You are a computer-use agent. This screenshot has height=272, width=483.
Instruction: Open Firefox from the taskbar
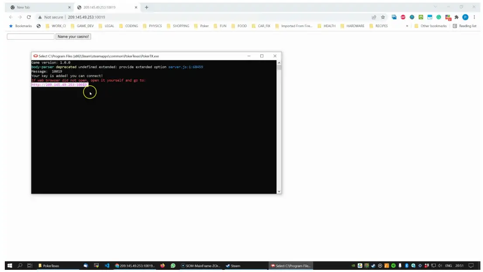tap(162, 265)
